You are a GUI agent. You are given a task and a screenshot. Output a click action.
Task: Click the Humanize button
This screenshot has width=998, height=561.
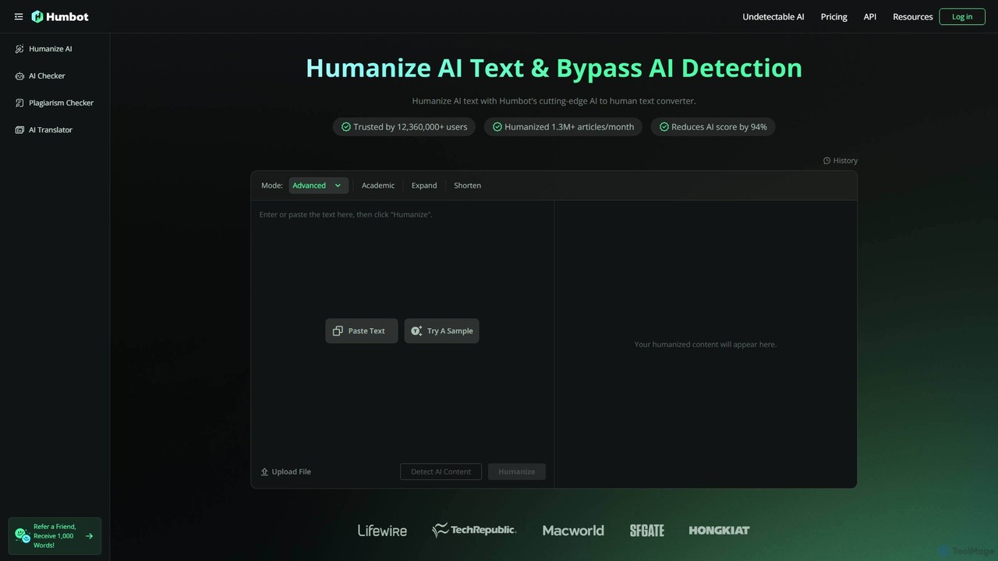pyautogui.click(x=517, y=471)
